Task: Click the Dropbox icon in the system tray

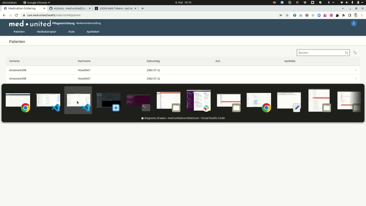Action: [x=305, y=2]
